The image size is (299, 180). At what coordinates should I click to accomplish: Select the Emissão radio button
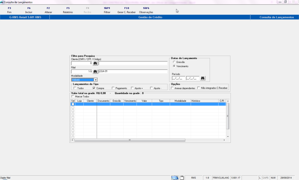click(174, 62)
